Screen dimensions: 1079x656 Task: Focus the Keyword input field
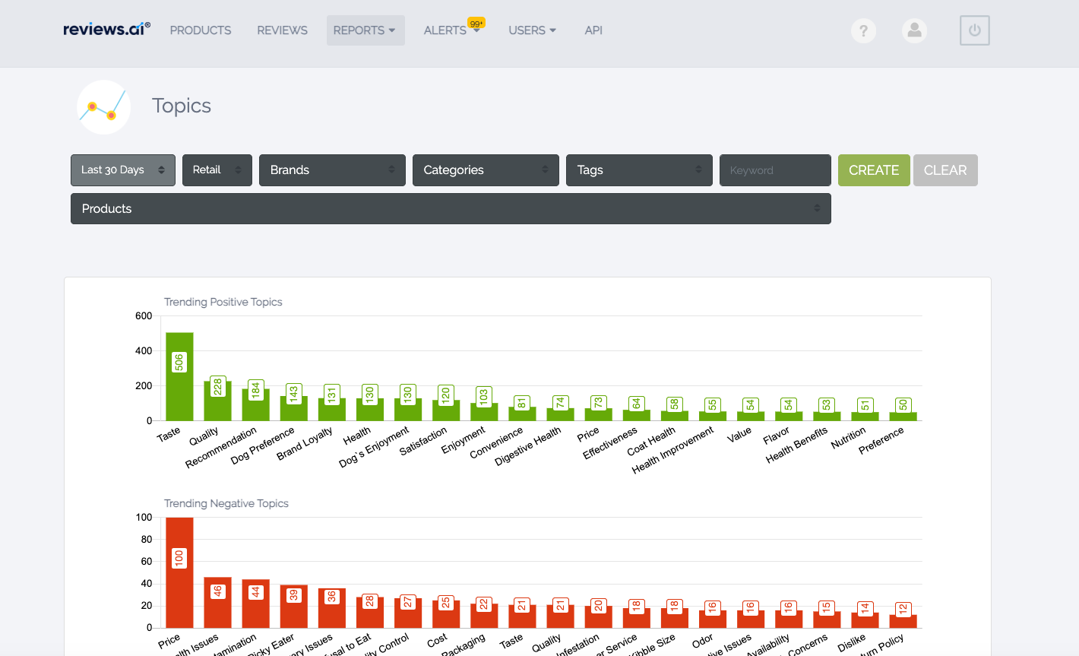(775, 170)
